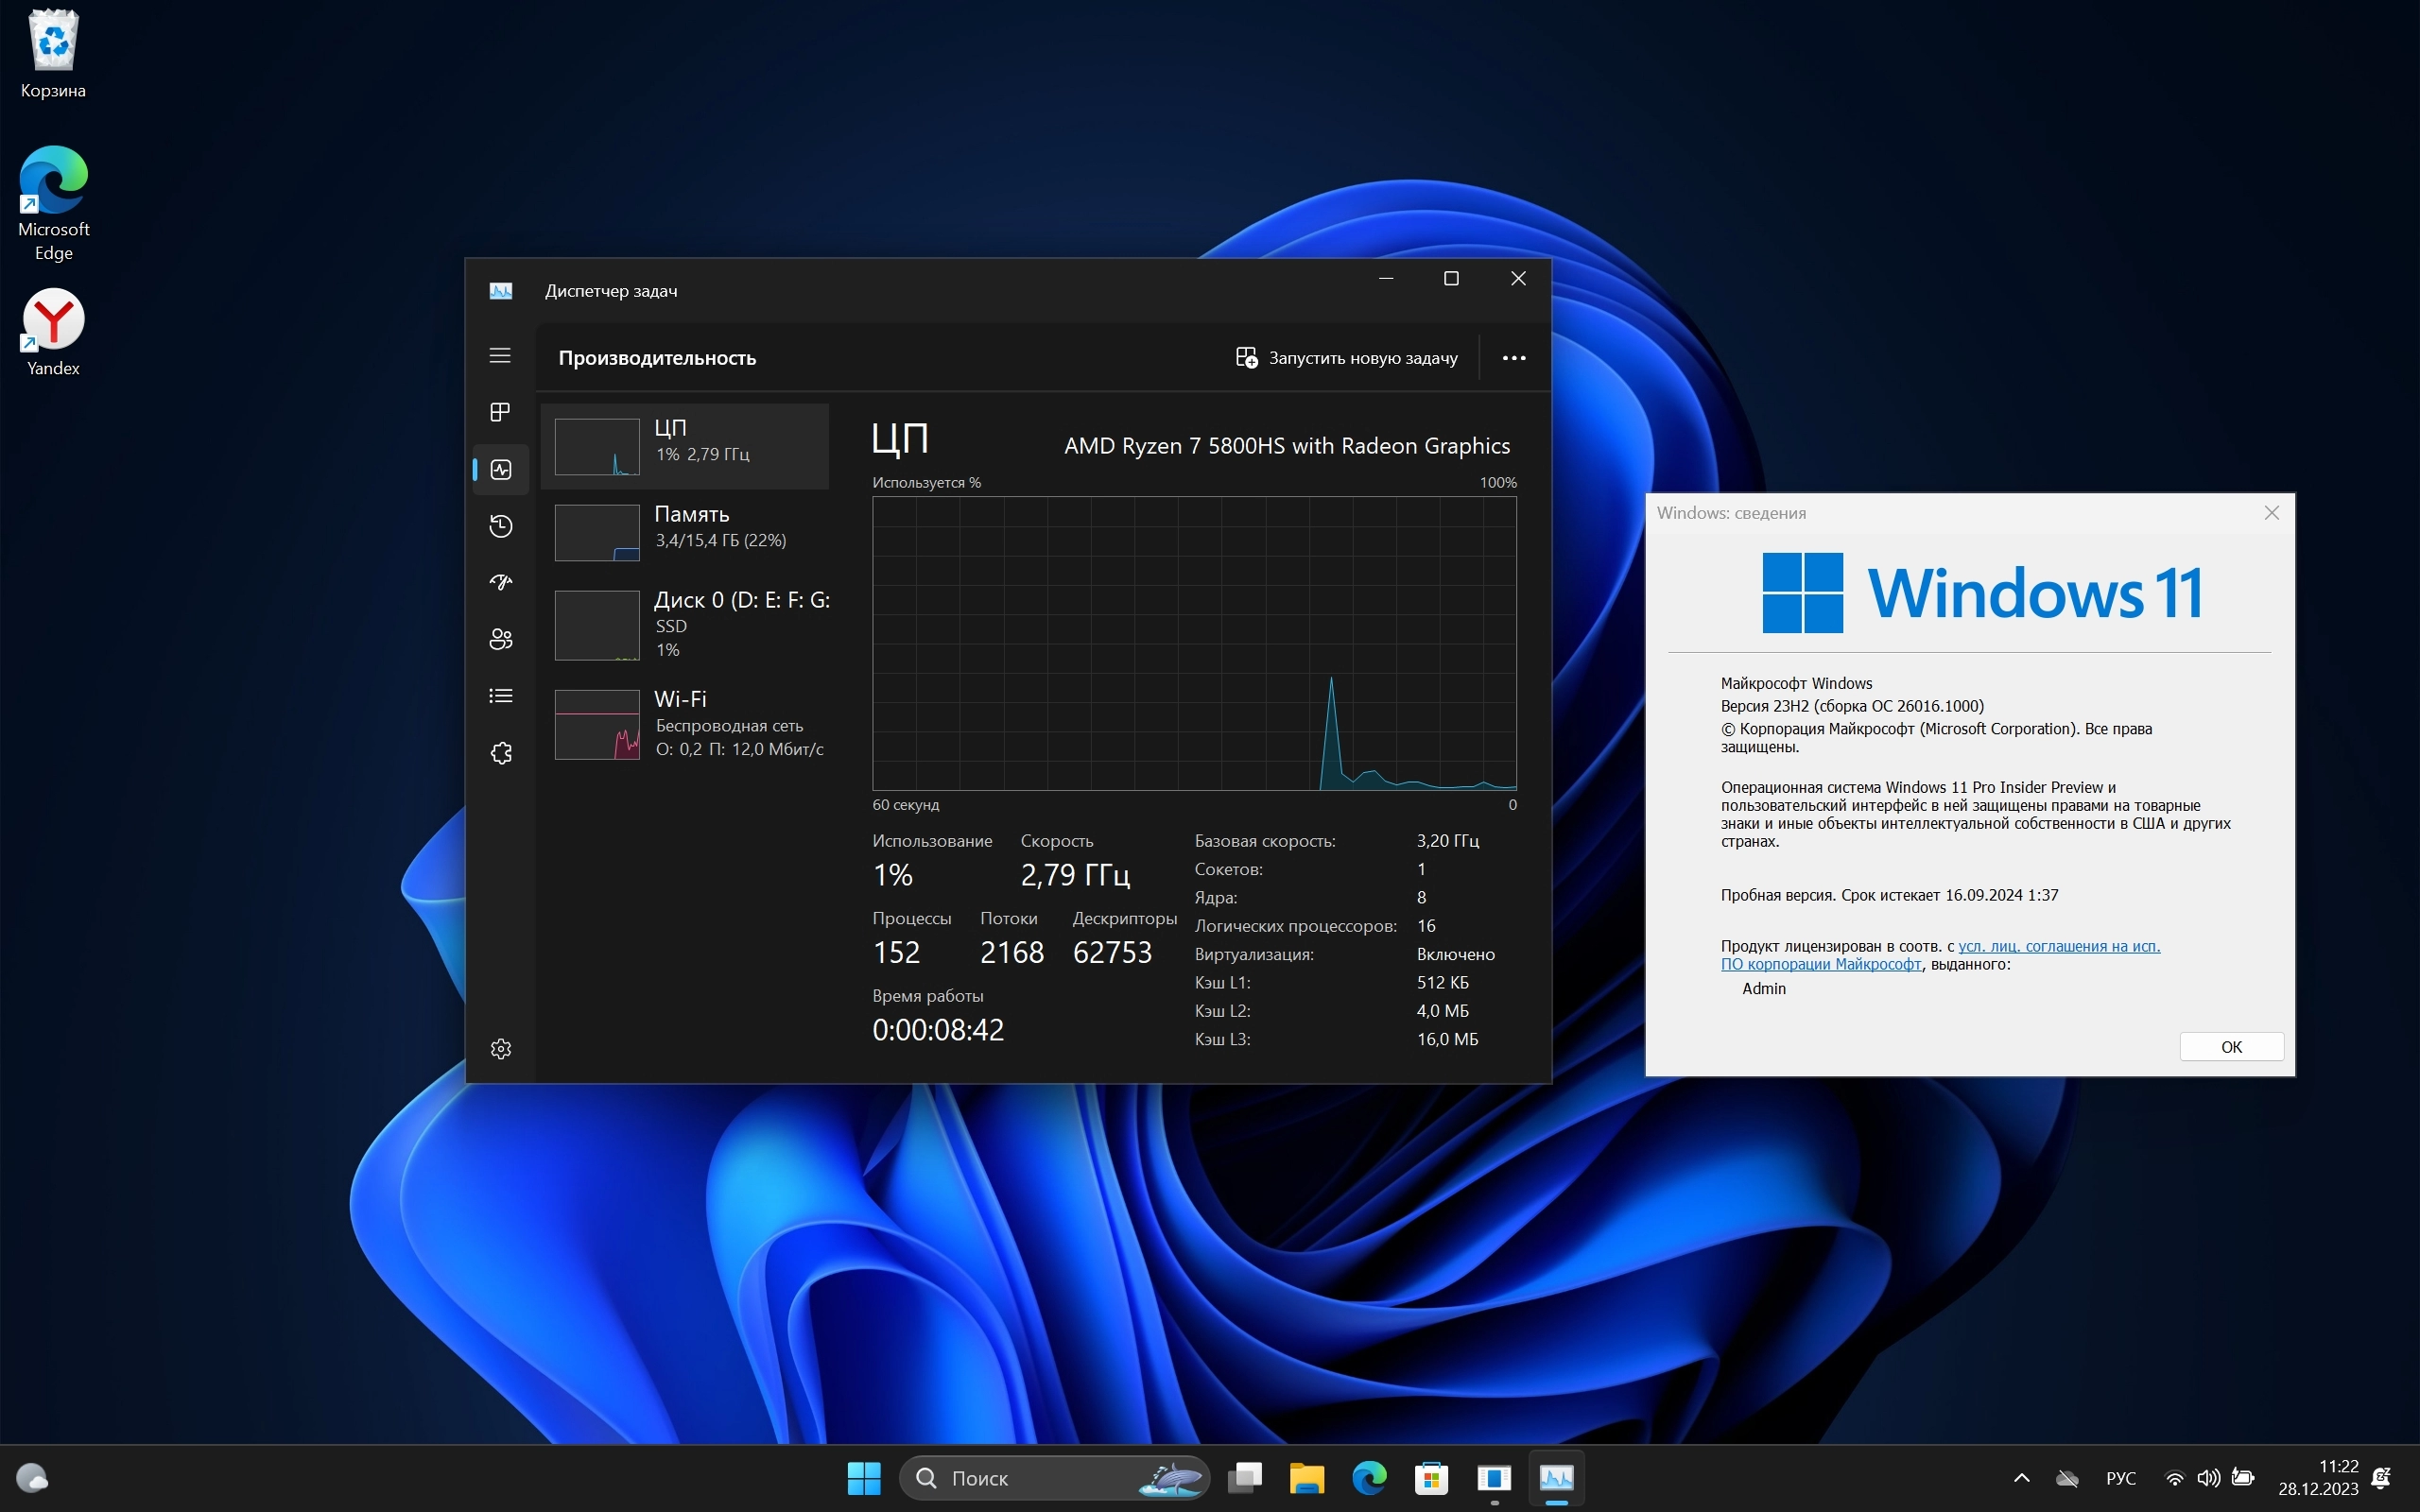
Task: Open Task Manager settings gear
Action: point(500,1048)
